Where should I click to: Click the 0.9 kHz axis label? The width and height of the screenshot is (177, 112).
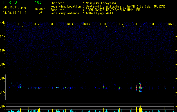click(2, 64)
